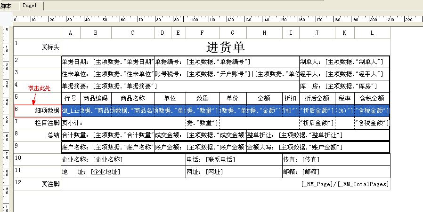
Task: Click the 税率 header cell
Action: coord(345,99)
